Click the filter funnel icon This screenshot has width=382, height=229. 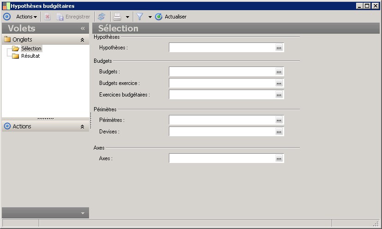pos(140,17)
